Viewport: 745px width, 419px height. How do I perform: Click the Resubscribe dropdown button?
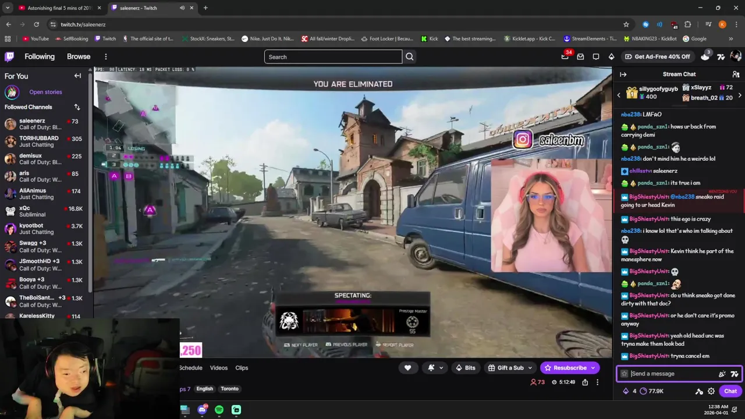coord(570,368)
